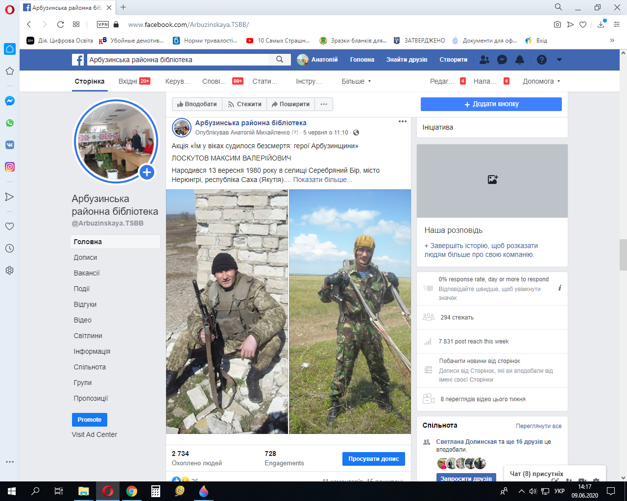Select Світлини in left page menu

(88, 336)
